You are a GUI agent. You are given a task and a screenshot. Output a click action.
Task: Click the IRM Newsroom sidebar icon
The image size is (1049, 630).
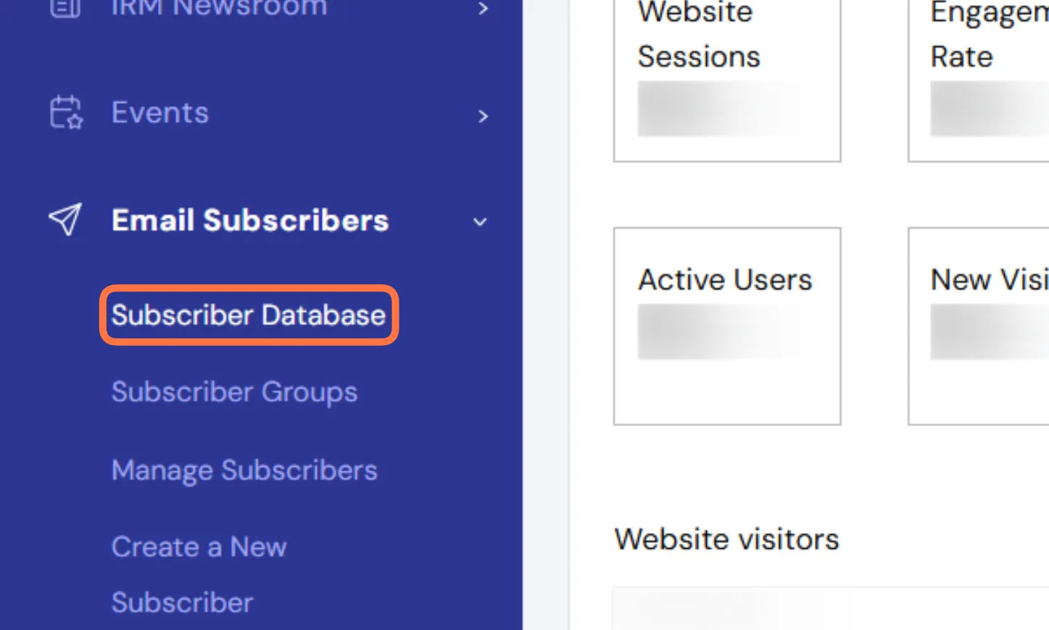click(x=65, y=7)
